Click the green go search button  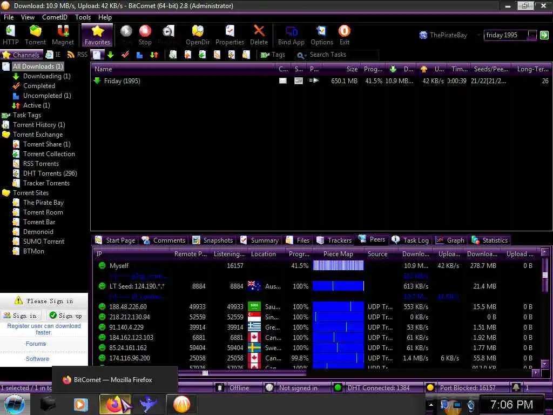tap(544, 35)
